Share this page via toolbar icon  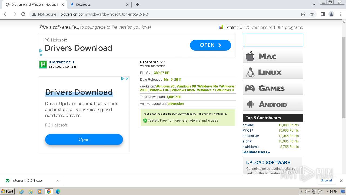coord(303,14)
